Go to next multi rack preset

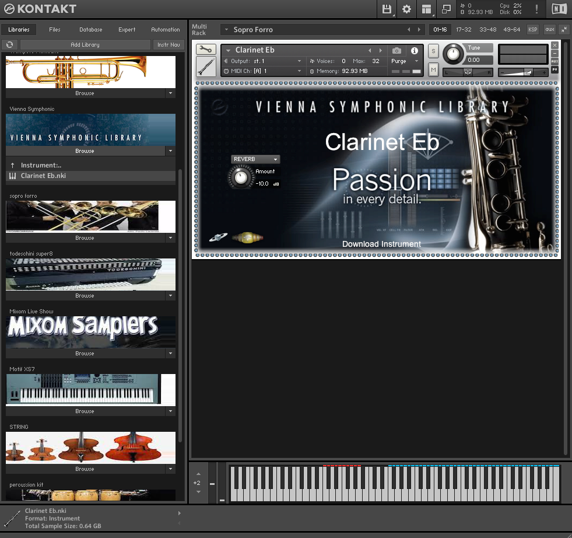pyautogui.click(x=419, y=30)
